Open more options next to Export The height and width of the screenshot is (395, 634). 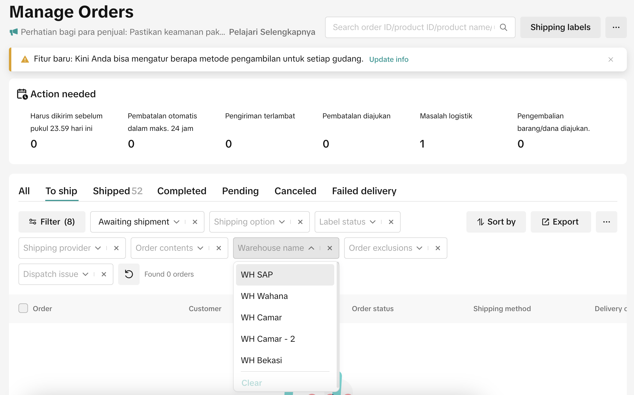[606, 222]
